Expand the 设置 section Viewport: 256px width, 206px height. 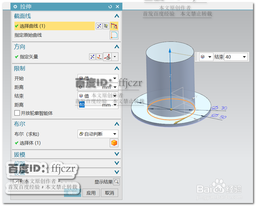(x=116, y=172)
